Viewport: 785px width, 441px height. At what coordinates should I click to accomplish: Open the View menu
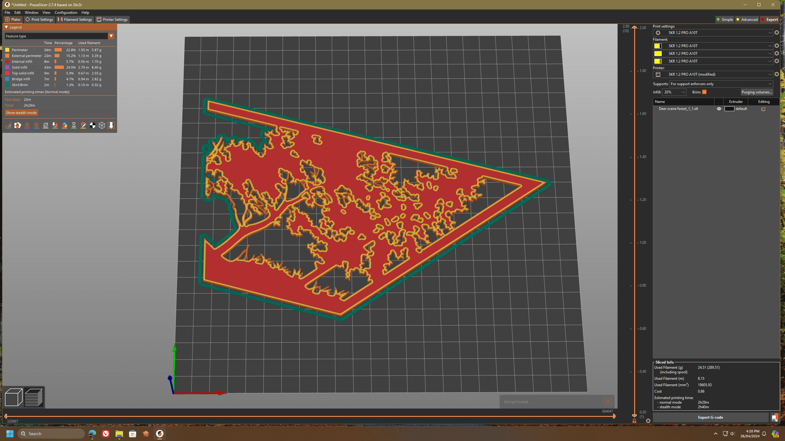pyautogui.click(x=46, y=13)
